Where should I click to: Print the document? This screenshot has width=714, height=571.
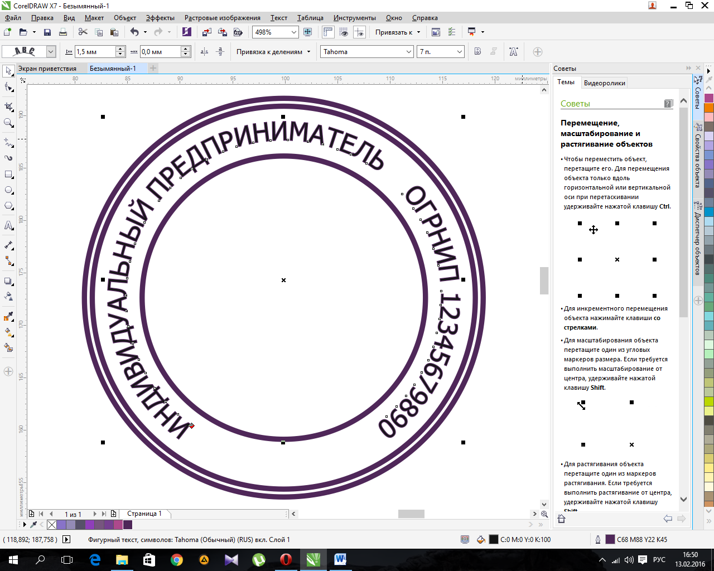pos(63,32)
